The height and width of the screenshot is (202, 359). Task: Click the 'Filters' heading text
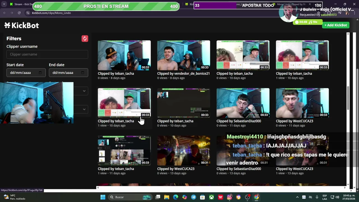click(x=14, y=38)
